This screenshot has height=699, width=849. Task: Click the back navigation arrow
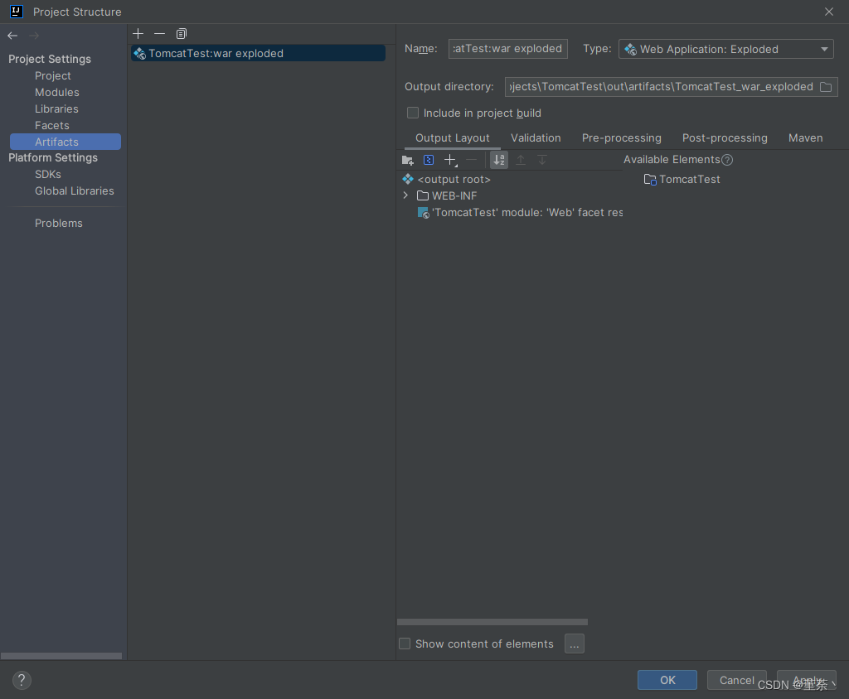point(12,36)
